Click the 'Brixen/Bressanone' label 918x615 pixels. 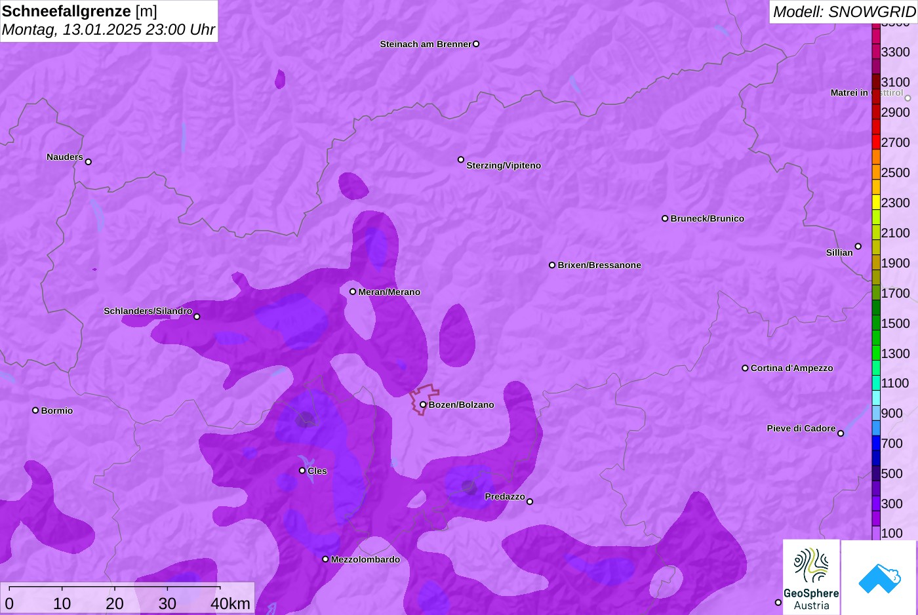(599, 265)
